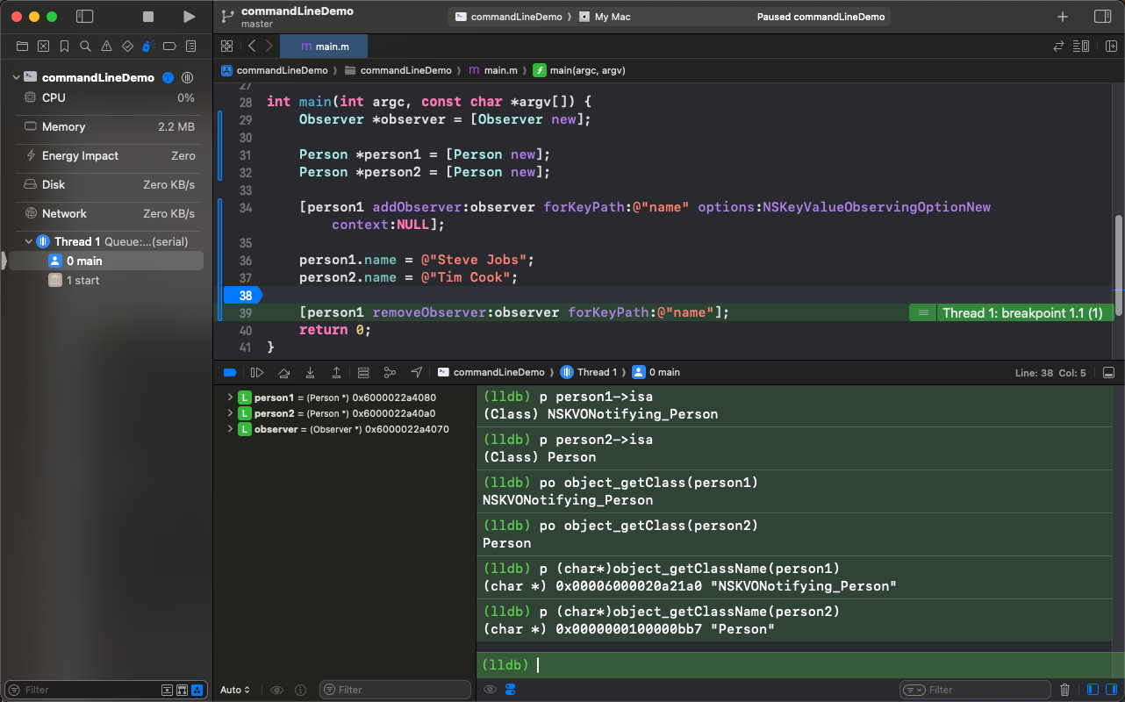
Task: Toggle the left navigator sidebar visibility
Action: [x=84, y=17]
